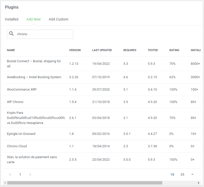The image size is (204, 187).
Task: Click date 29/07/2020 cell
Action: (101, 90)
